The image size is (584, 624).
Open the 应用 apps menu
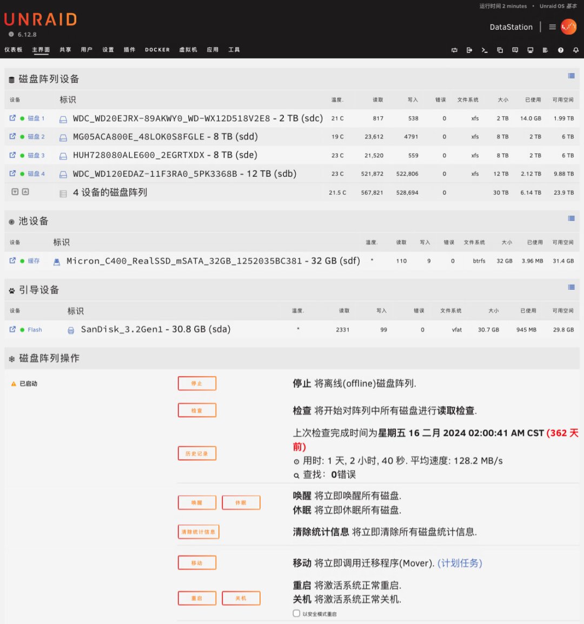tap(213, 50)
